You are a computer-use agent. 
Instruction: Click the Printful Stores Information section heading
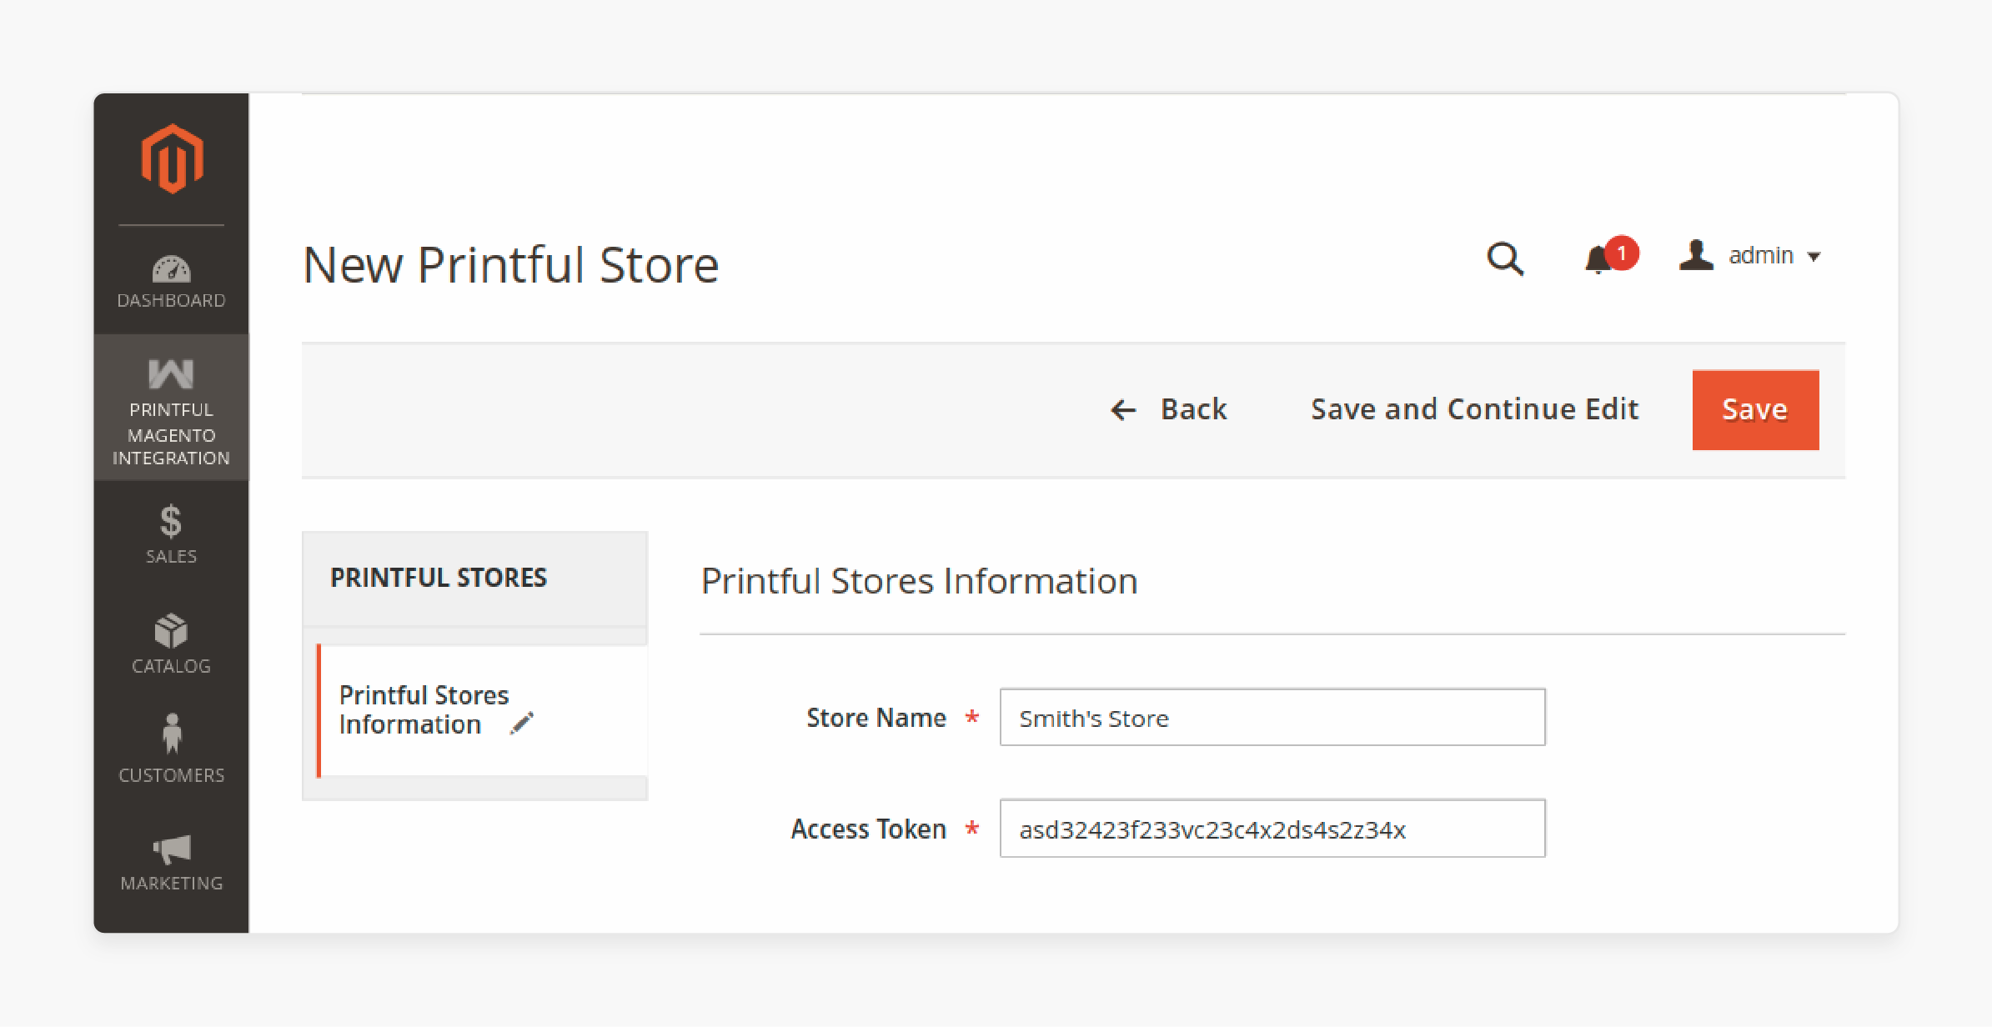click(x=919, y=581)
